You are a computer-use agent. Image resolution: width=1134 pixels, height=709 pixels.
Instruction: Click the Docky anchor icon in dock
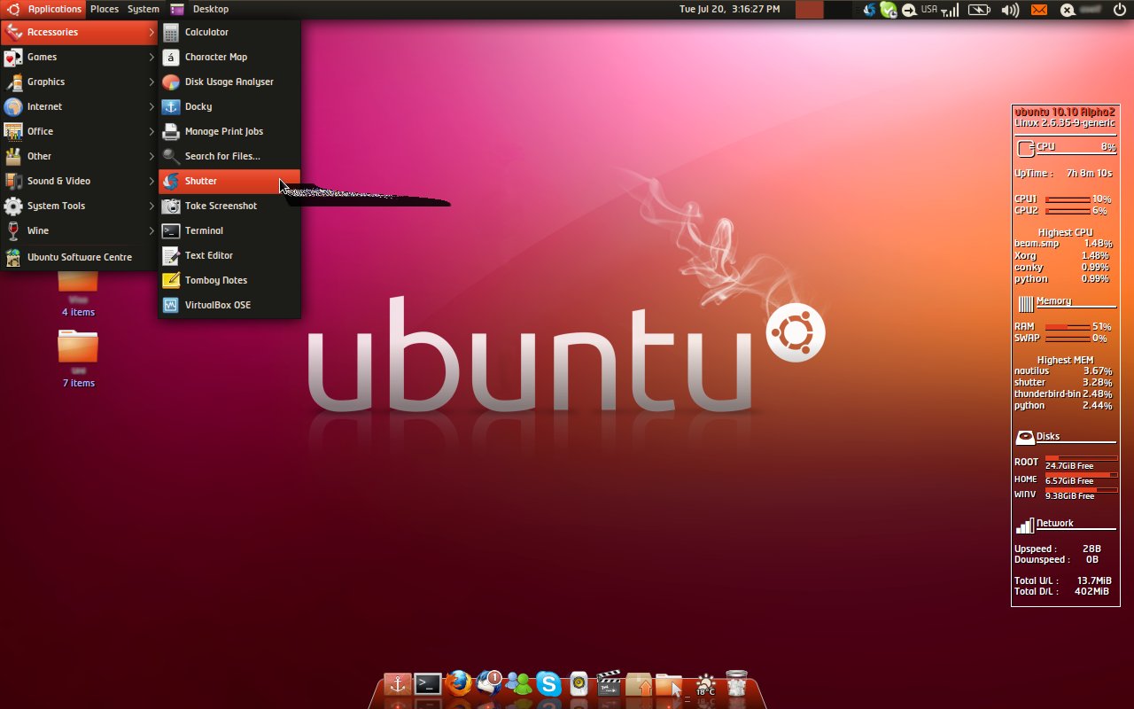click(x=398, y=684)
